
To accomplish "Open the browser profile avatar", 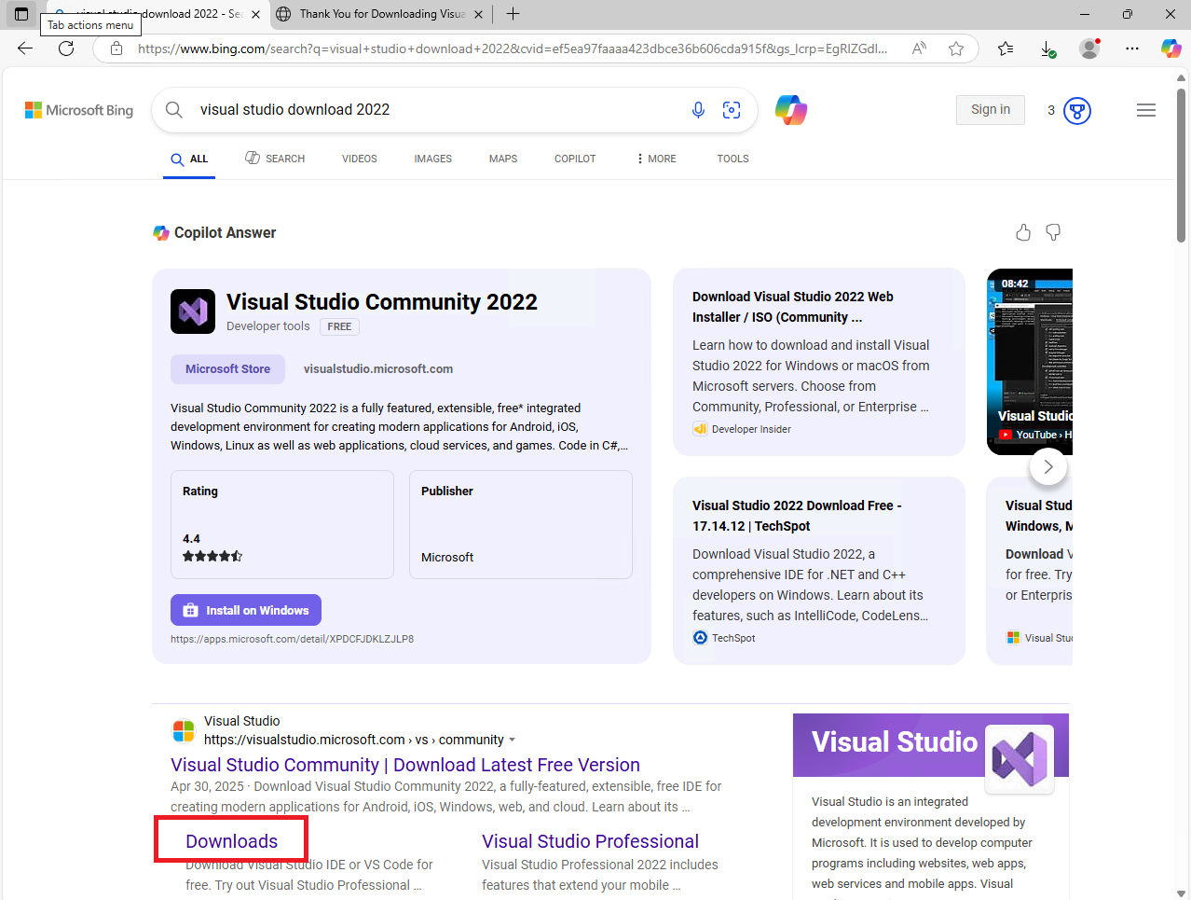I will pyautogui.click(x=1089, y=48).
